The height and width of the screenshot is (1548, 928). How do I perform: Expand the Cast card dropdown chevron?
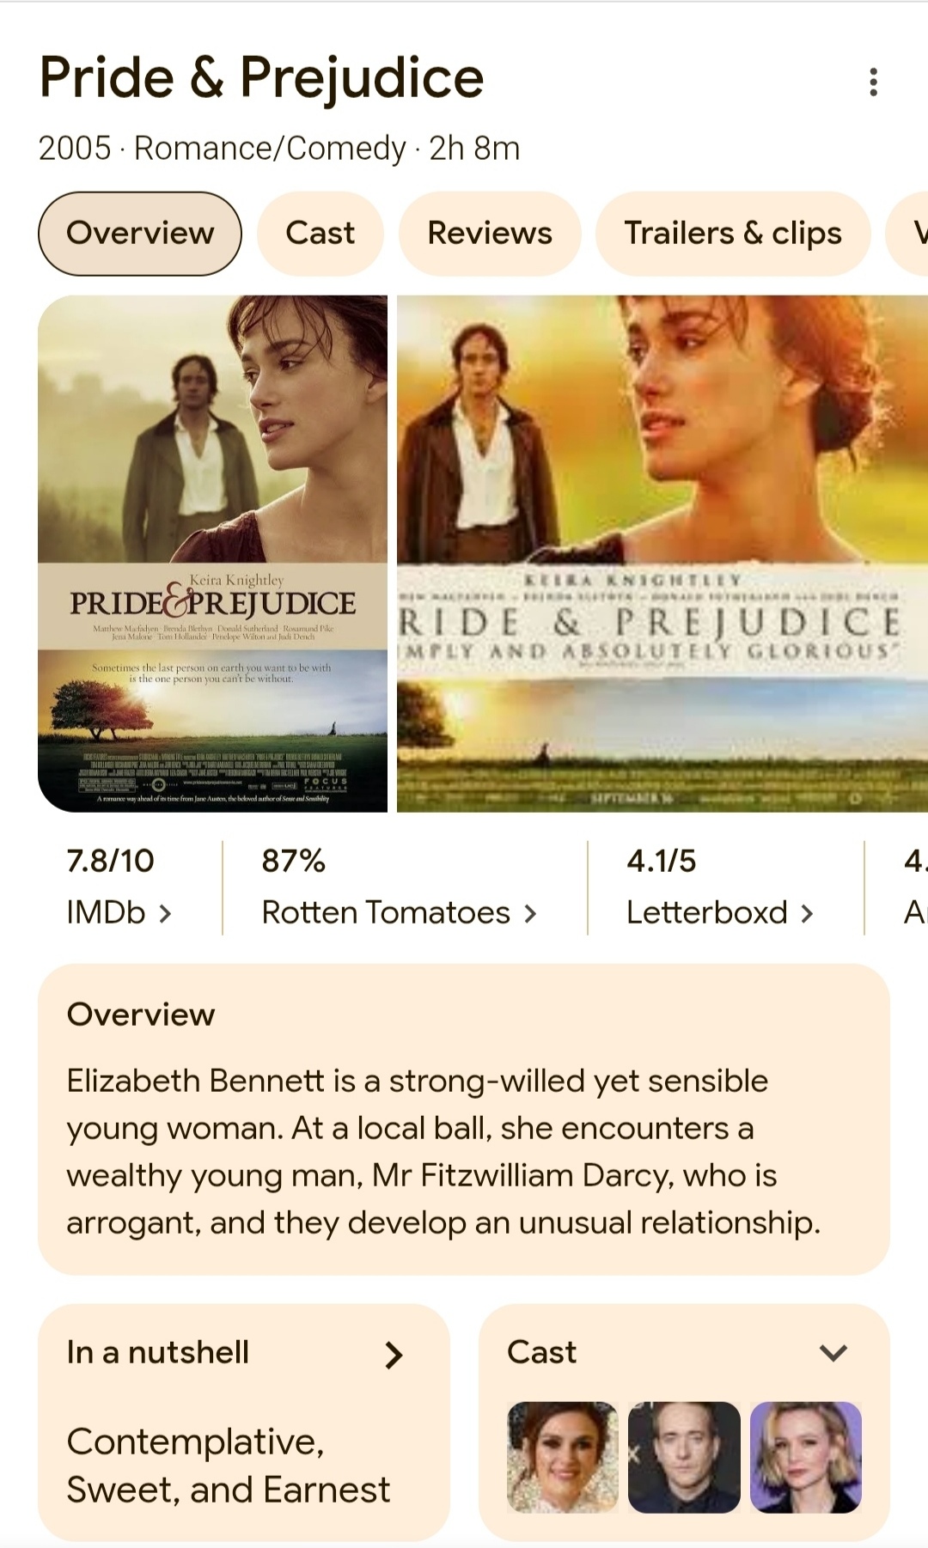[833, 1353]
